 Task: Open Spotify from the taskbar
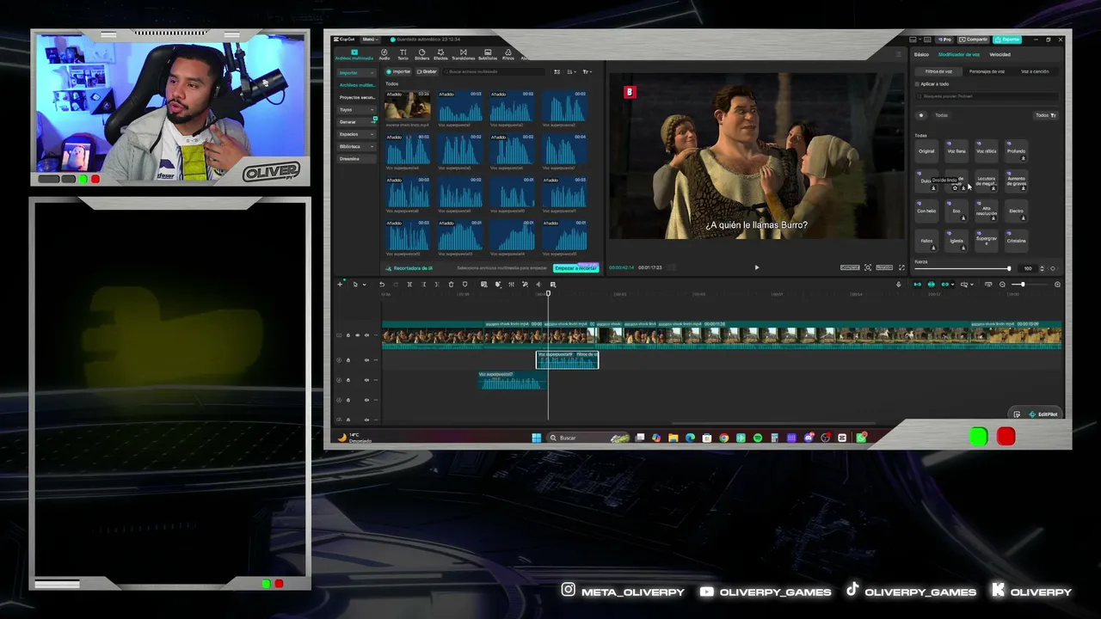pyautogui.click(x=757, y=438)
